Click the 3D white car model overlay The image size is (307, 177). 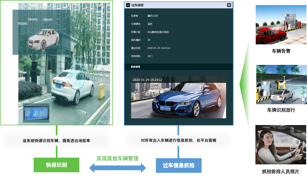point(43,39)
